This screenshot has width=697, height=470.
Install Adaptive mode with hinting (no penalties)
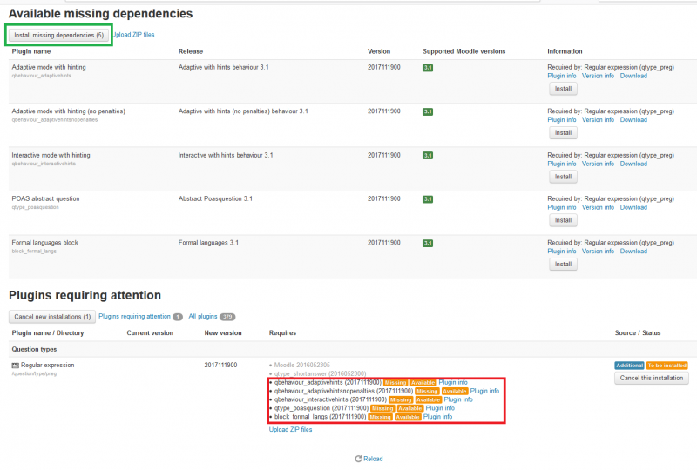(563, 132)
